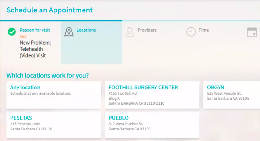Image resolution: width=260 pixels, height=141 pixels.
Task: Select the Pesetas location card
Action: click(x=54, y=125)
